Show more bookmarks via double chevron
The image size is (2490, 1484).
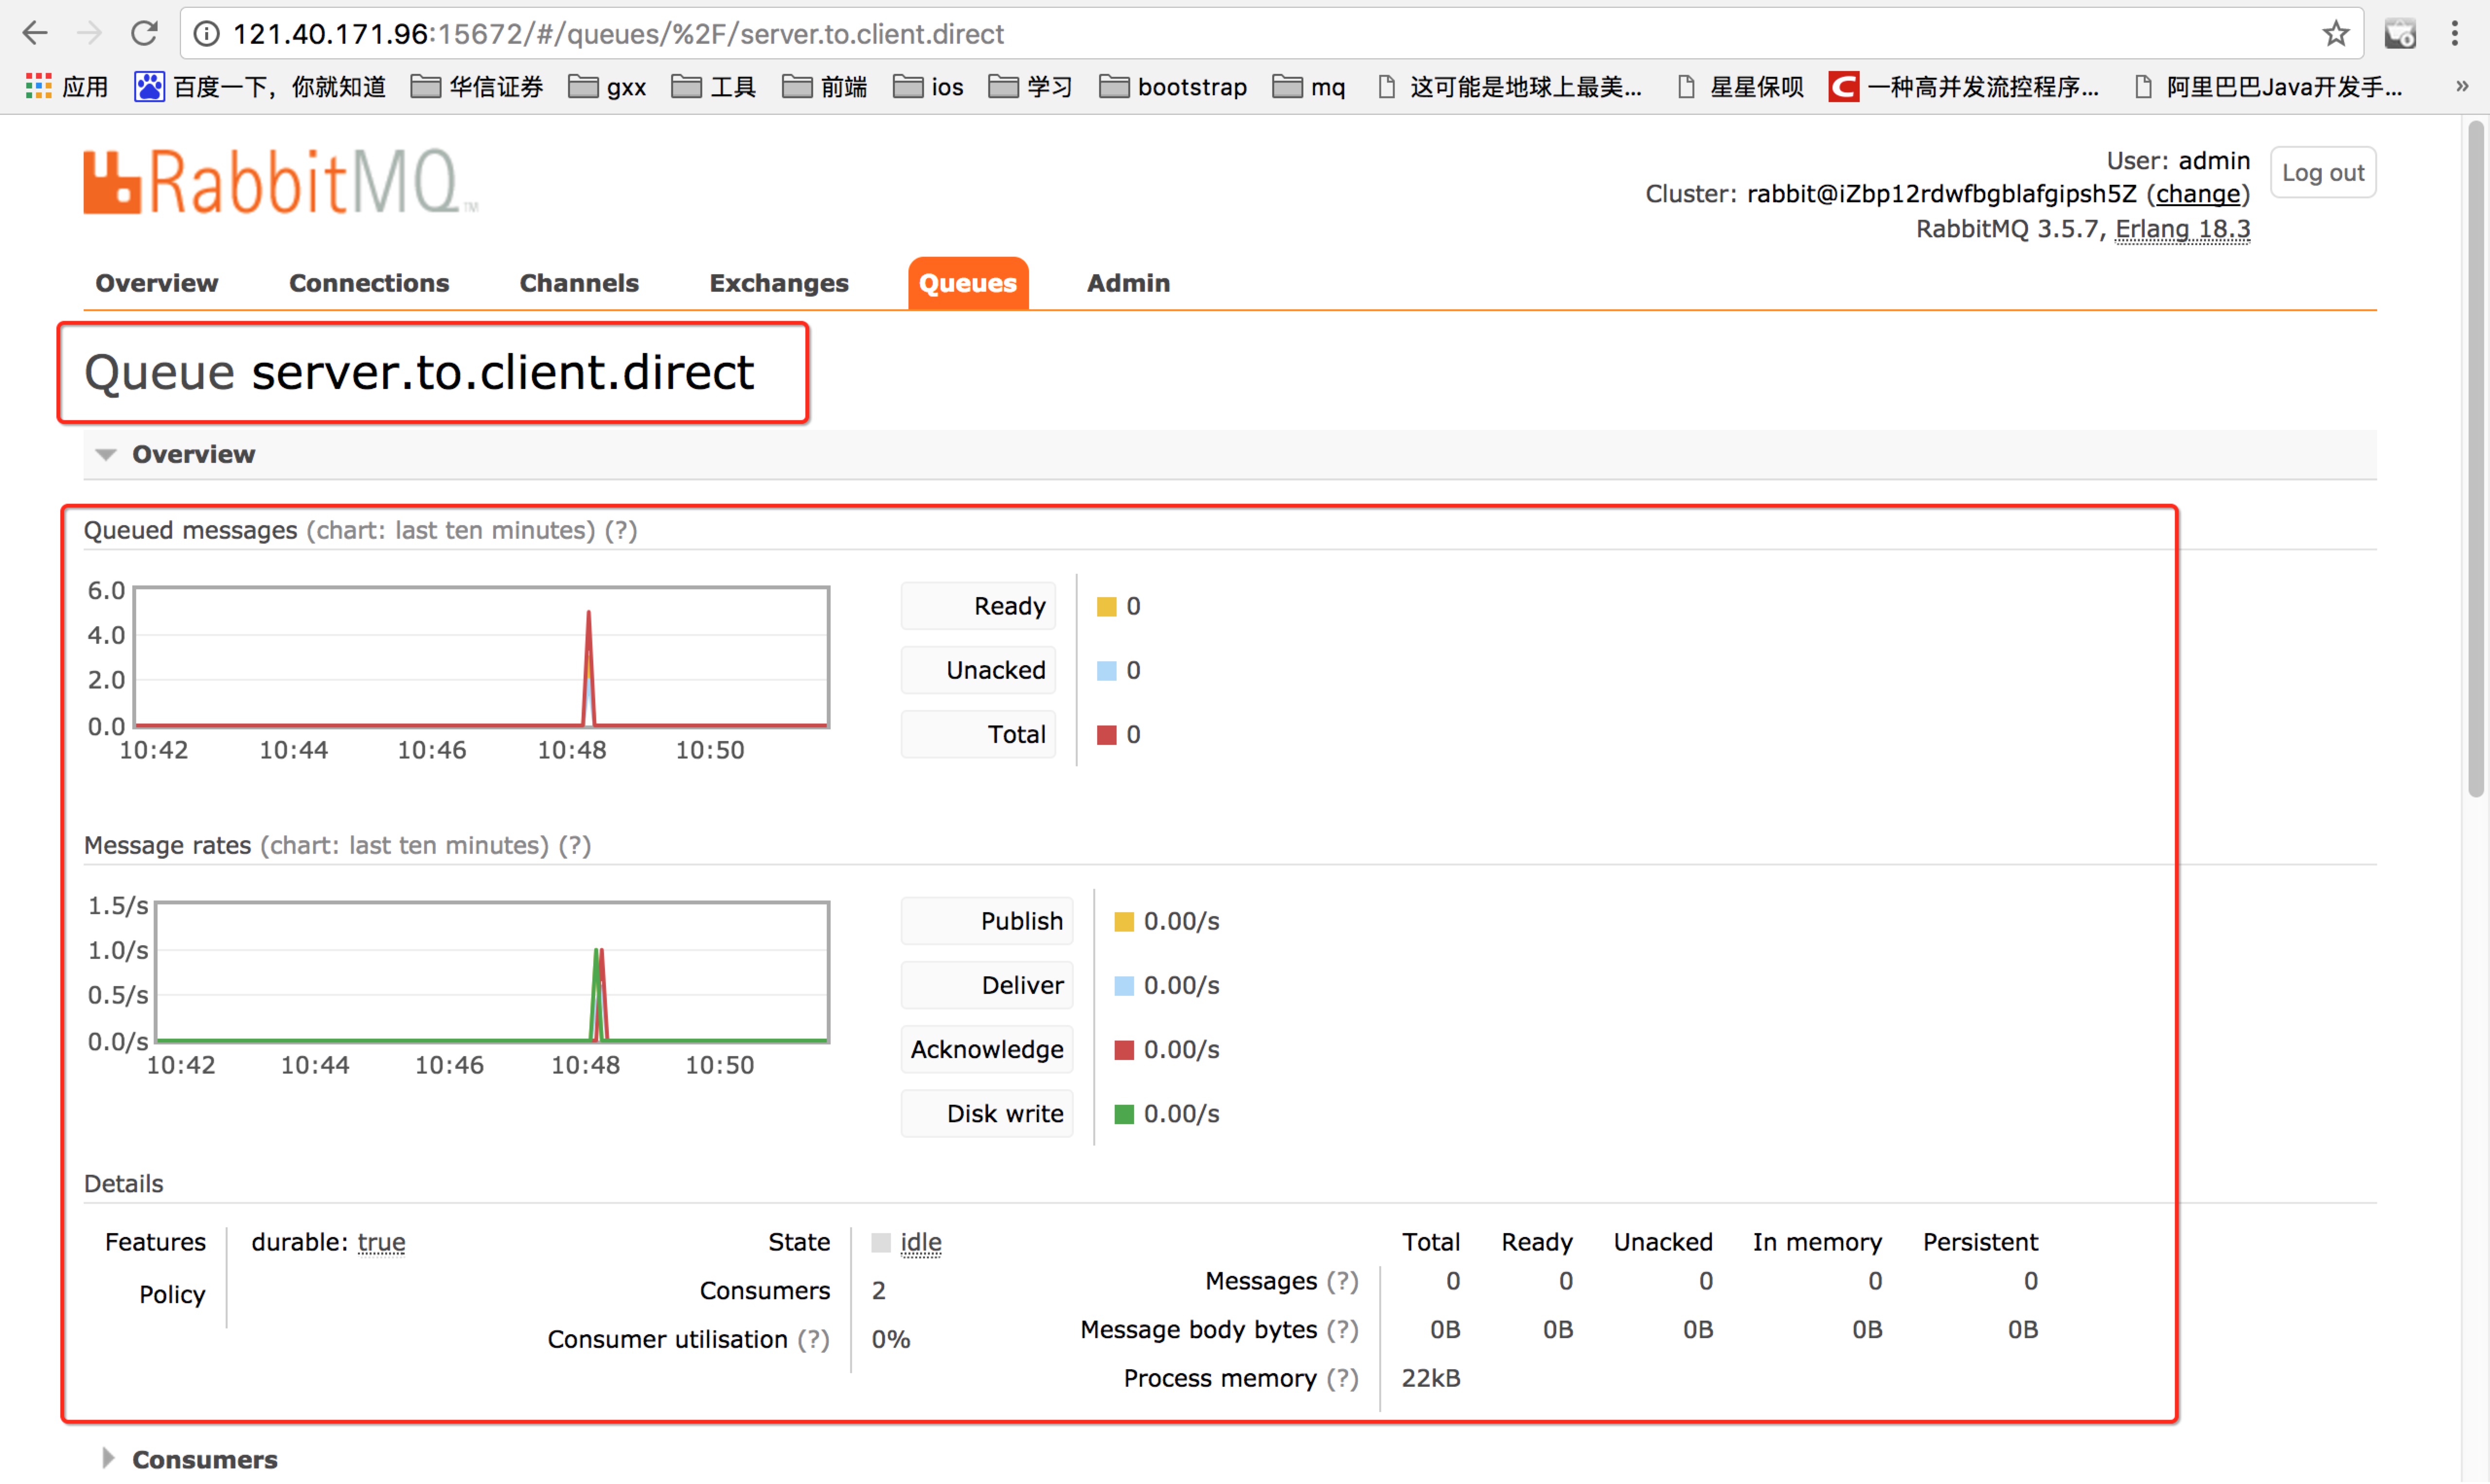coord(2461,87)
